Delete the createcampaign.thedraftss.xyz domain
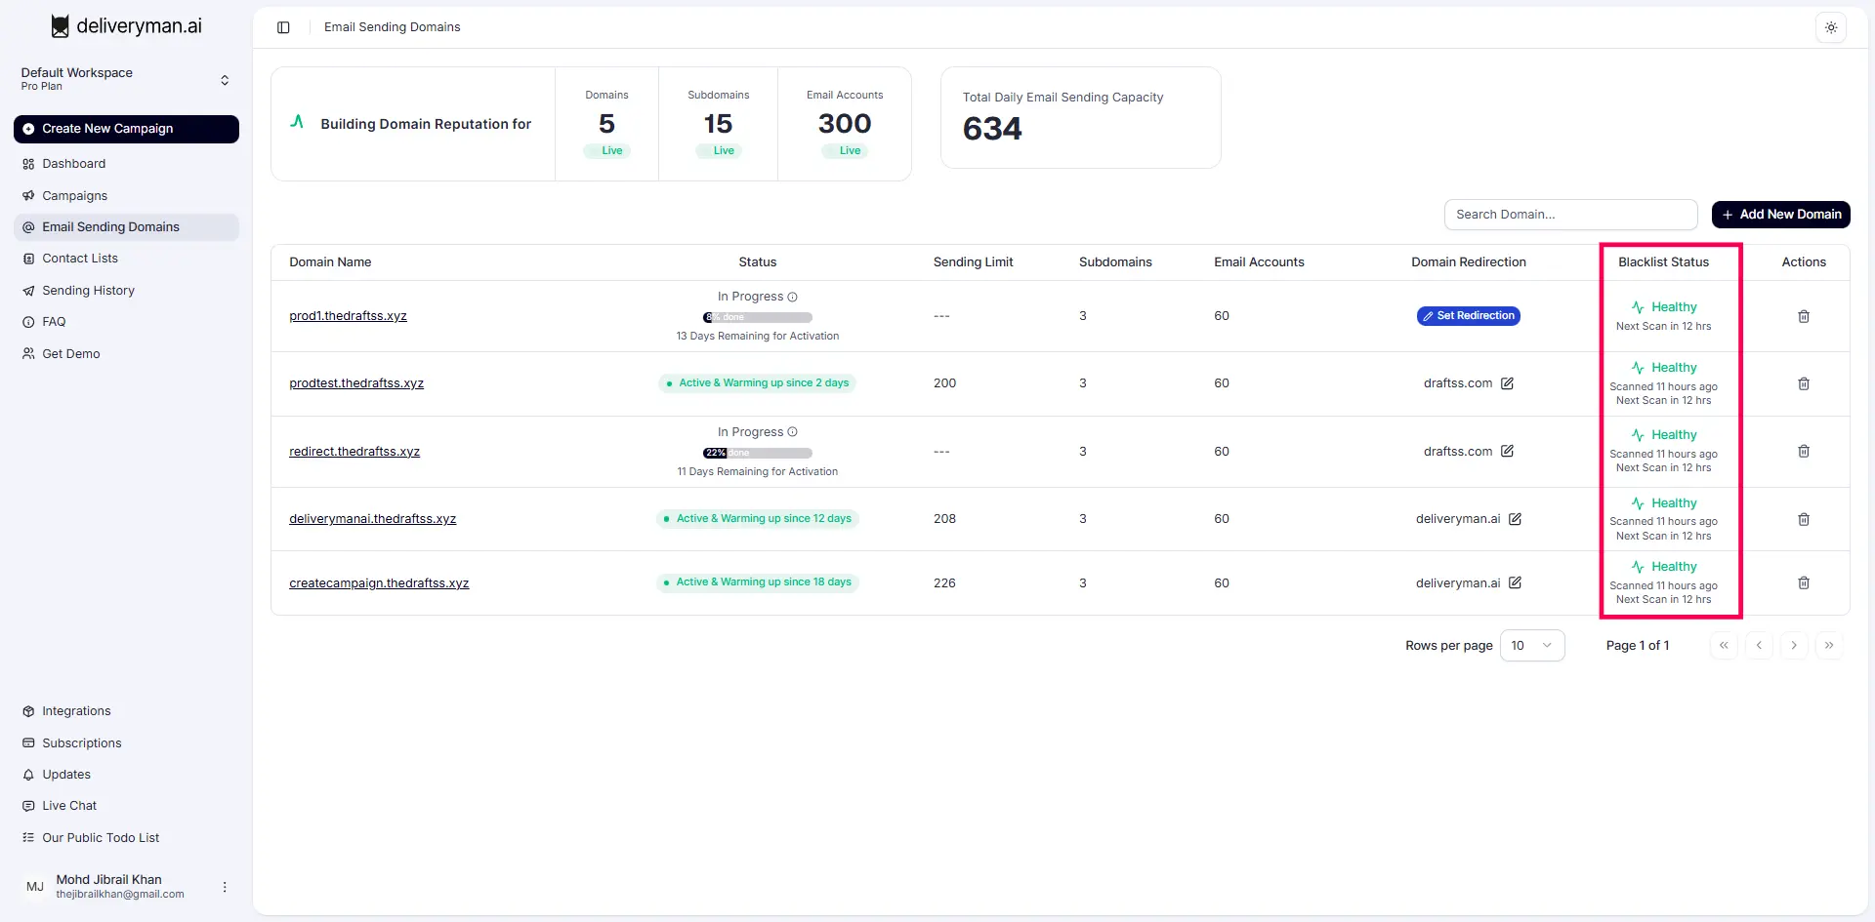The height and width of the screenshot is (922, 1875). [1804, 582]
